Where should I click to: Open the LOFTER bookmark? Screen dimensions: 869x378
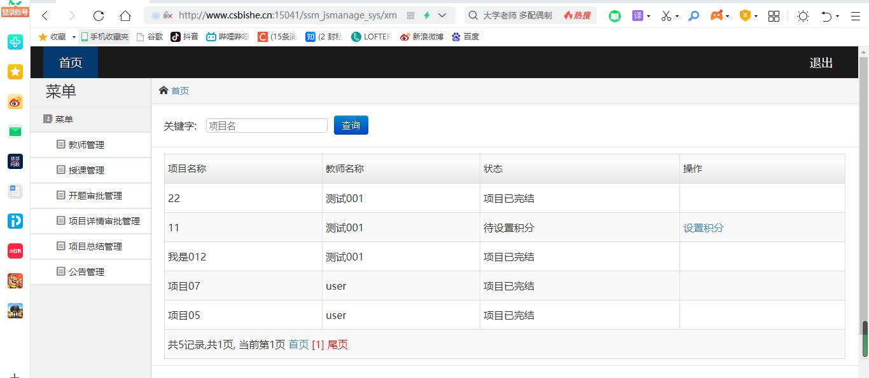click(x=371, y=37)
